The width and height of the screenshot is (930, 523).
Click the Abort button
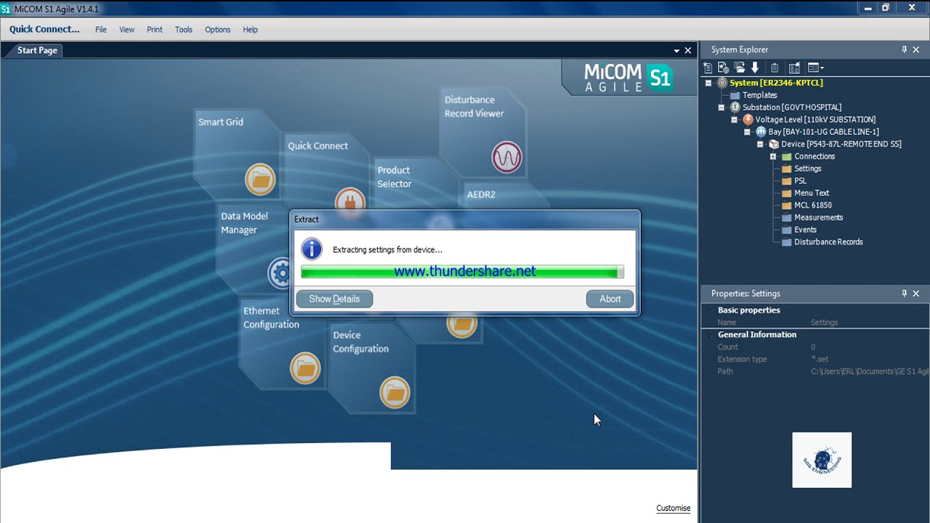coord(610,299)
